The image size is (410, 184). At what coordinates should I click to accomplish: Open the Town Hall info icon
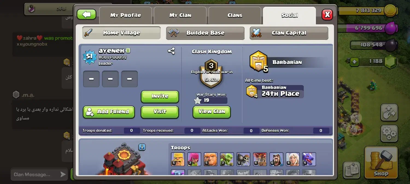pos(142,147)
